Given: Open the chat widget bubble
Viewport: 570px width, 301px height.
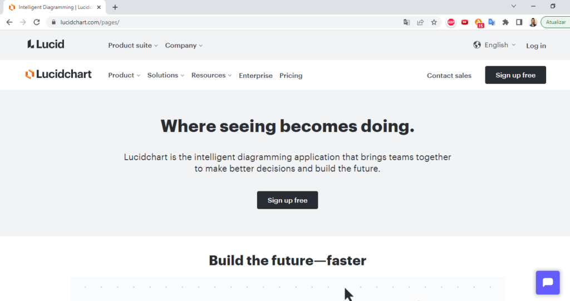Looking at the screenshot, I should pos(548,283).
